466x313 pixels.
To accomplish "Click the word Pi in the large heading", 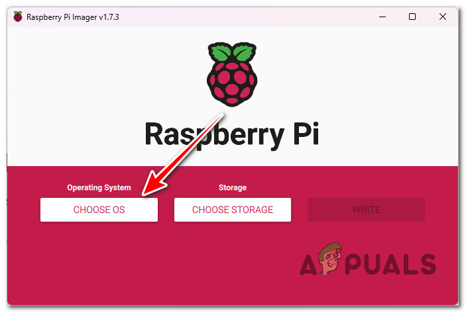I will click(x=306, y=133).
